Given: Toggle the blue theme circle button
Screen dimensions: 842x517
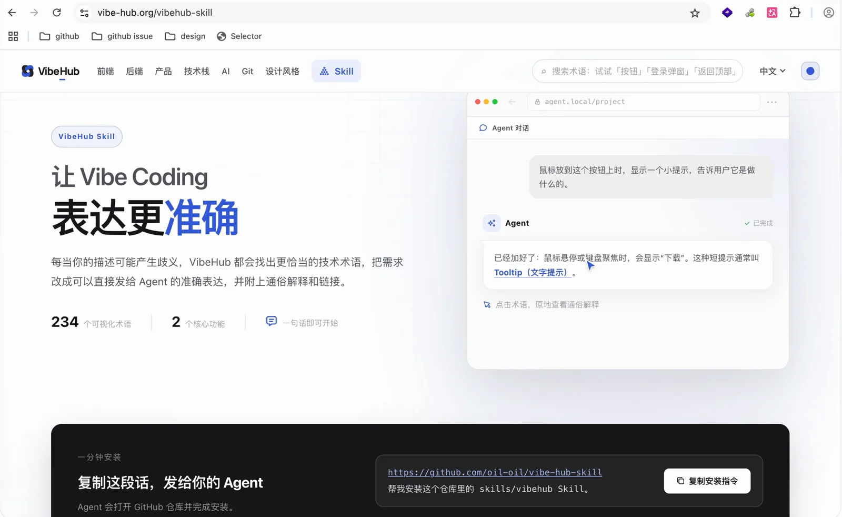Looking at the screenshot, I should click(x=810, y=71).
